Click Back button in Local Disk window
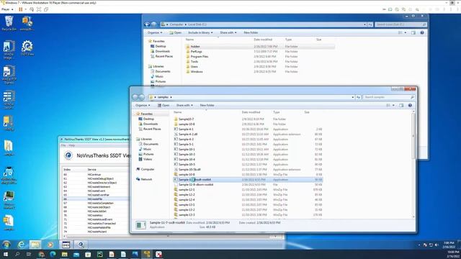This screenshot has width=461, height=259. pos(147,24)
